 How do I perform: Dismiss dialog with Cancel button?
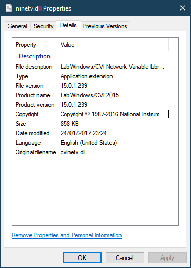[x=125, y=258]
